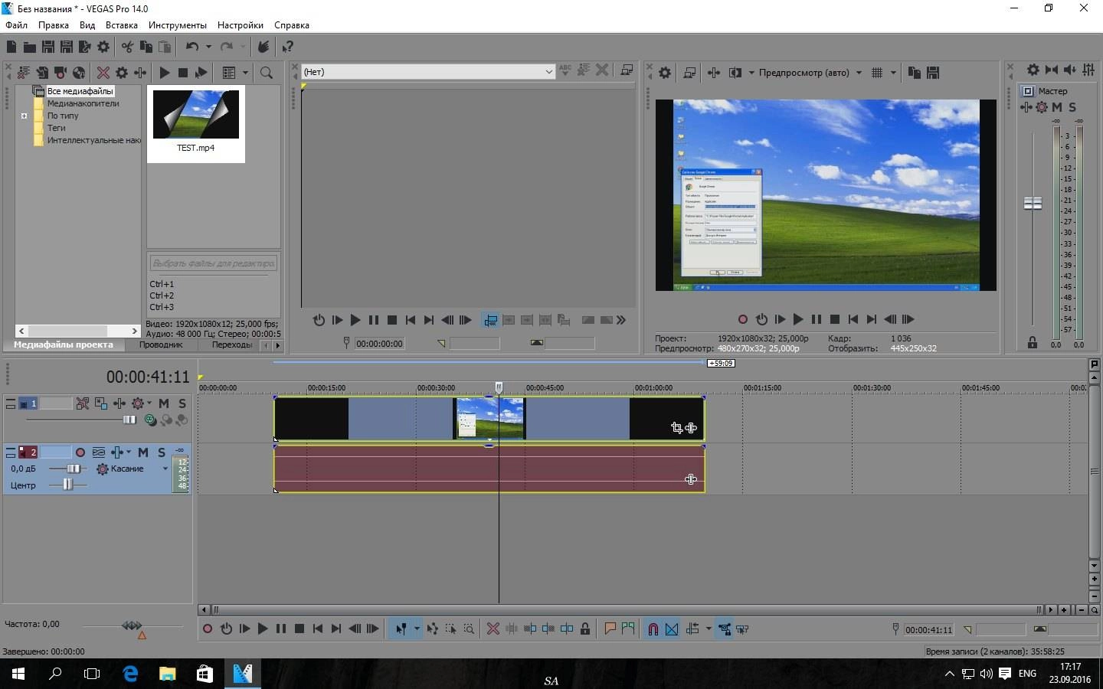Screen dimensions: 1103x689
Task: Open the Файл menu
Action: (x=16, y=25)
